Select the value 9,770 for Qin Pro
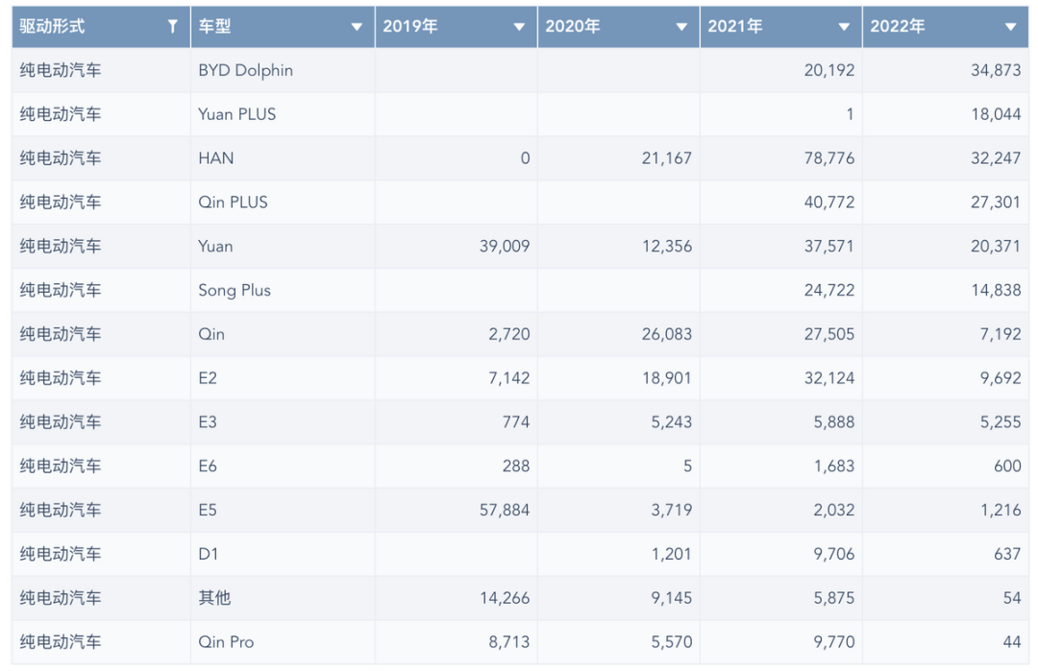The height and width of the screenshot is (671, 1038). coord(834,642)
